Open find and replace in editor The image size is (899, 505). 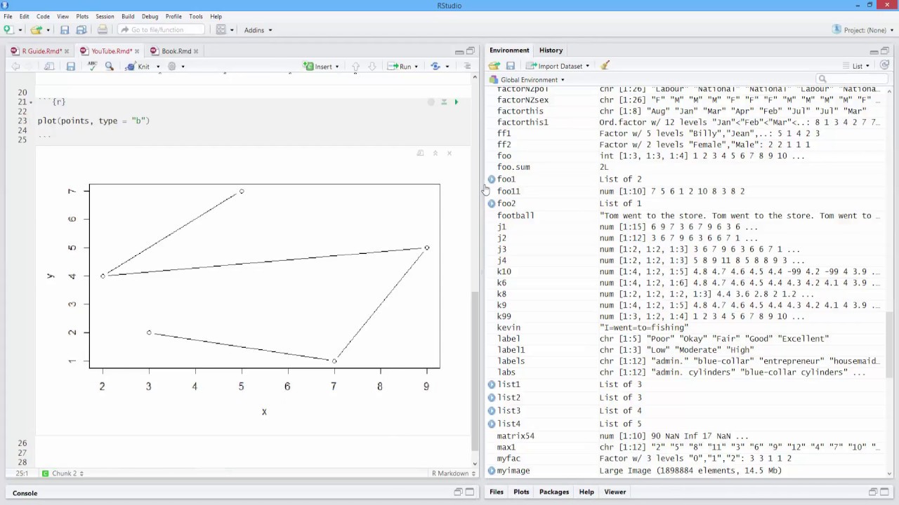tap(110, 66)
